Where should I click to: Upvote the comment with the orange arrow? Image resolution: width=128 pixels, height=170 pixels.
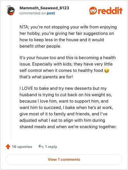[x=8, y=147]
